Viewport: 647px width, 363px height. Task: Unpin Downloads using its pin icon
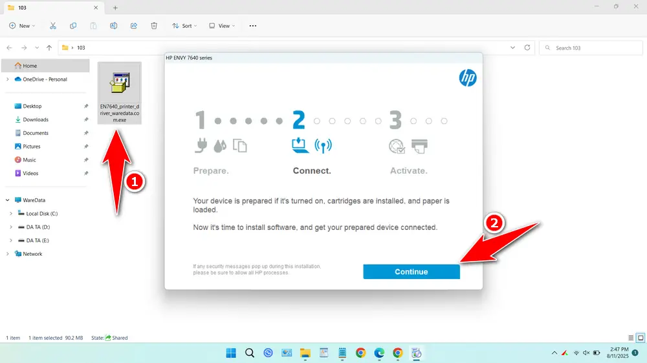[x=86, y=119]
